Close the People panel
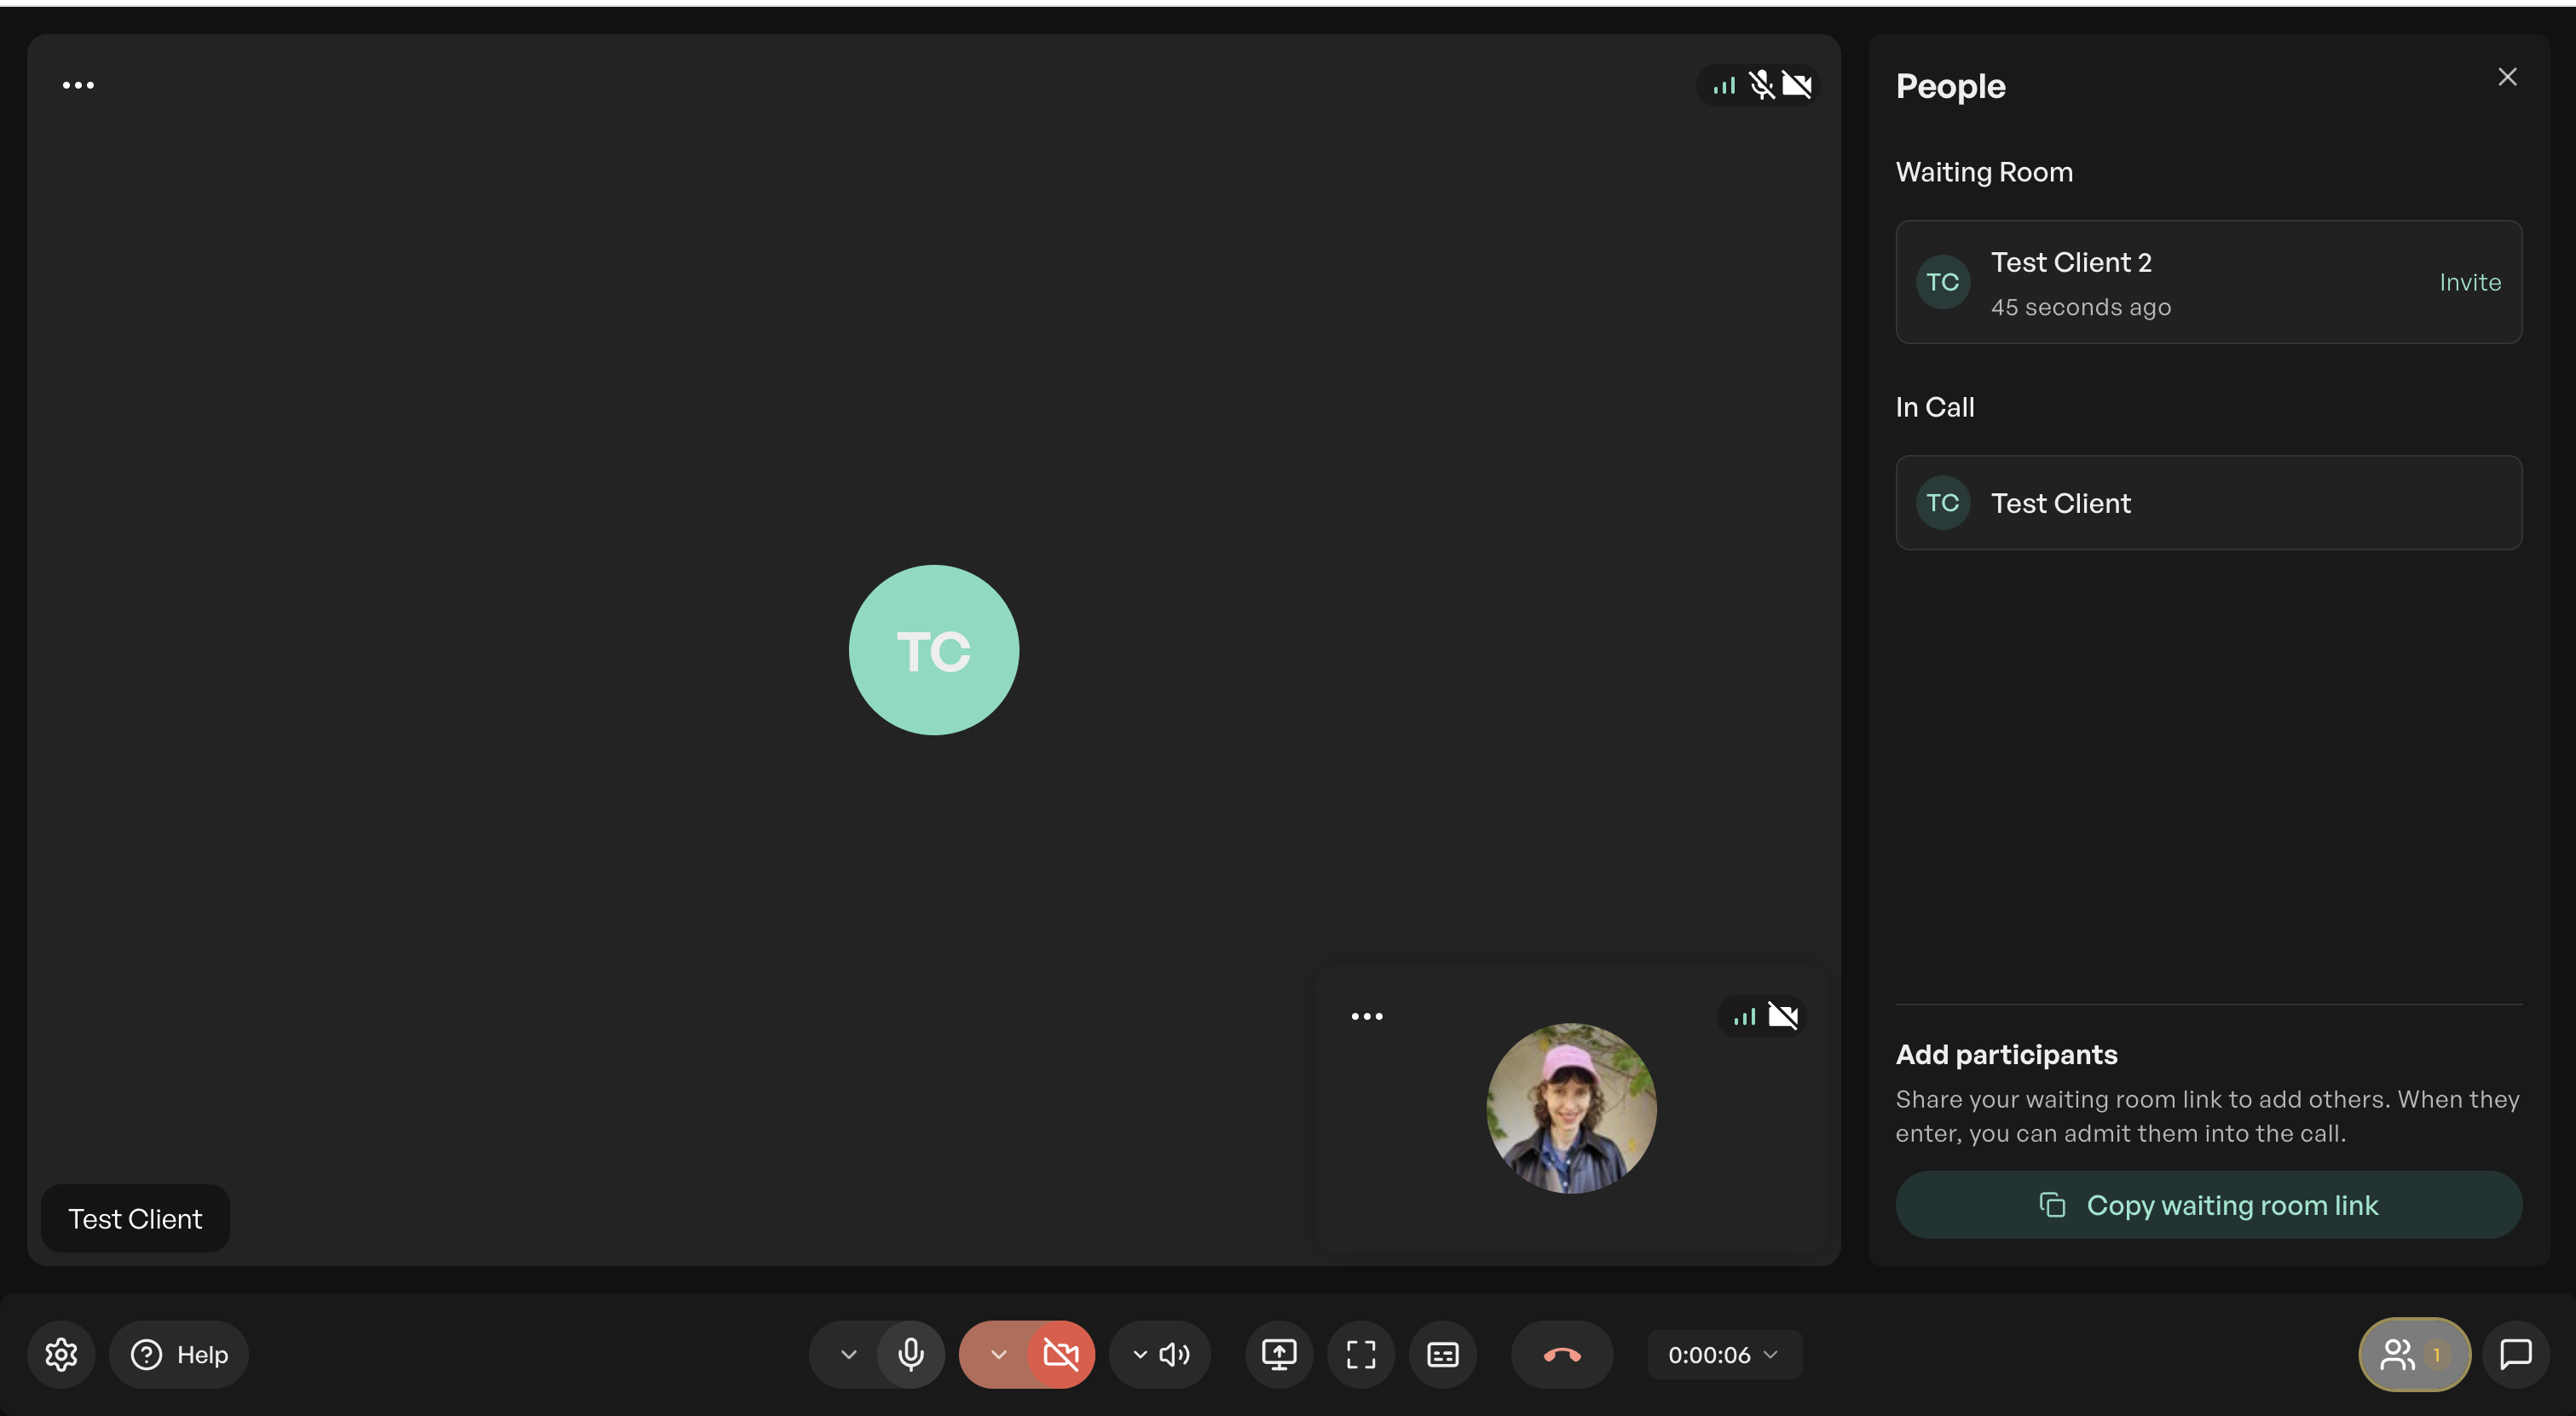2576x1416 pixels. [x=2507, y=77]
